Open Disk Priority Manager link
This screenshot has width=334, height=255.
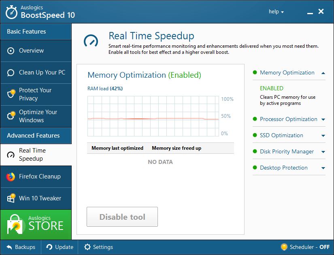pyautogui.click(x=287, y=151)
